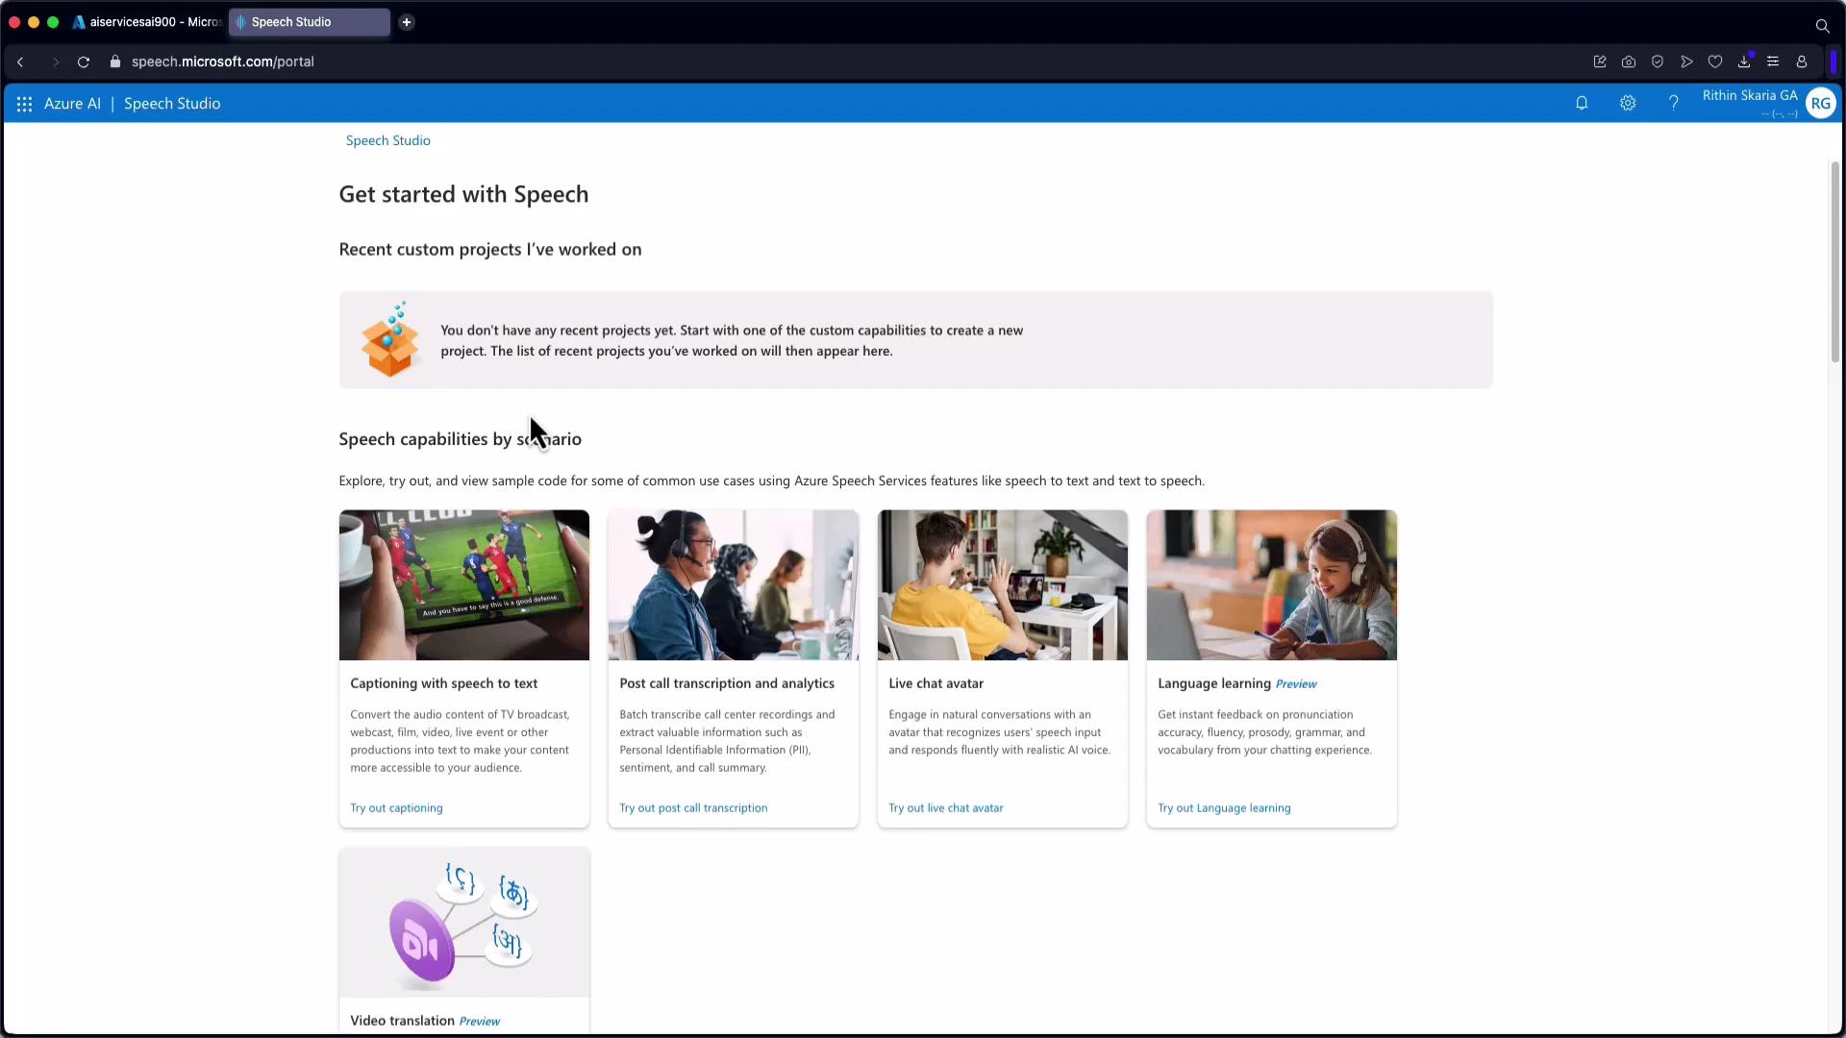Click the screenshot camera icon
This screenshot has width=1846, height=1038.
tap(1629, 62)
